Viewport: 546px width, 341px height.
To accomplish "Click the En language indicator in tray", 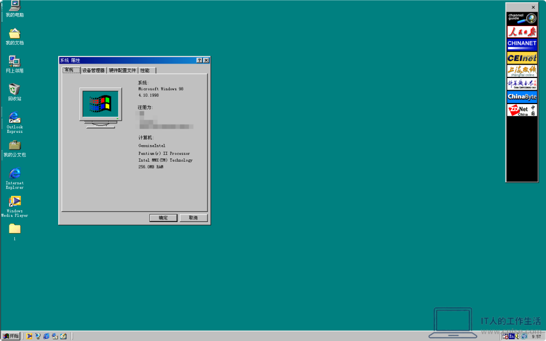I will 511,337.
